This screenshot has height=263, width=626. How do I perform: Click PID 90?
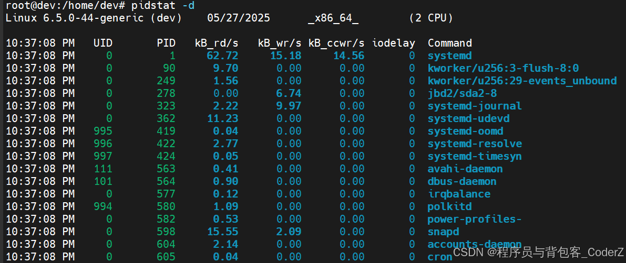[x=169, y=68]
